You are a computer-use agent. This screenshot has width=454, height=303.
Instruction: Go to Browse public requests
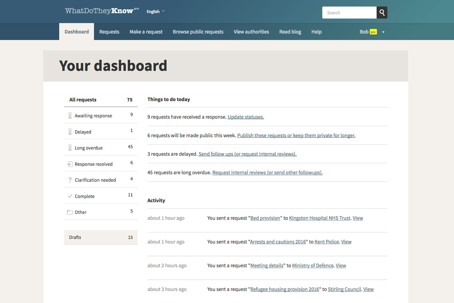(198, 32)
